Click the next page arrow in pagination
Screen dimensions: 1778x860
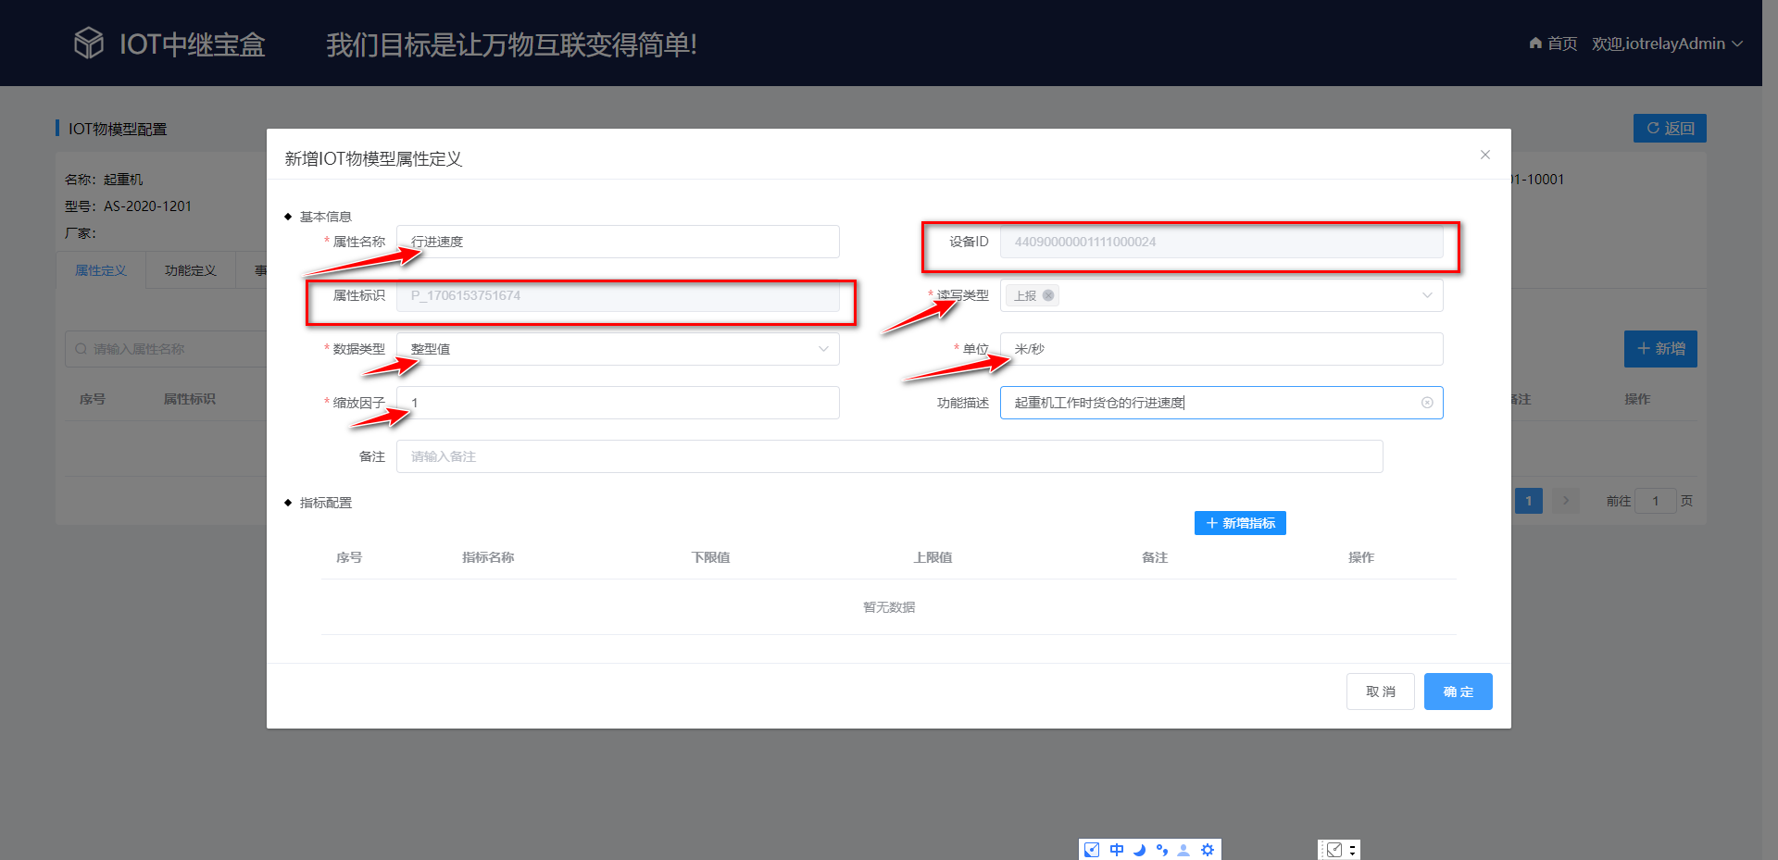[1565, 500]
